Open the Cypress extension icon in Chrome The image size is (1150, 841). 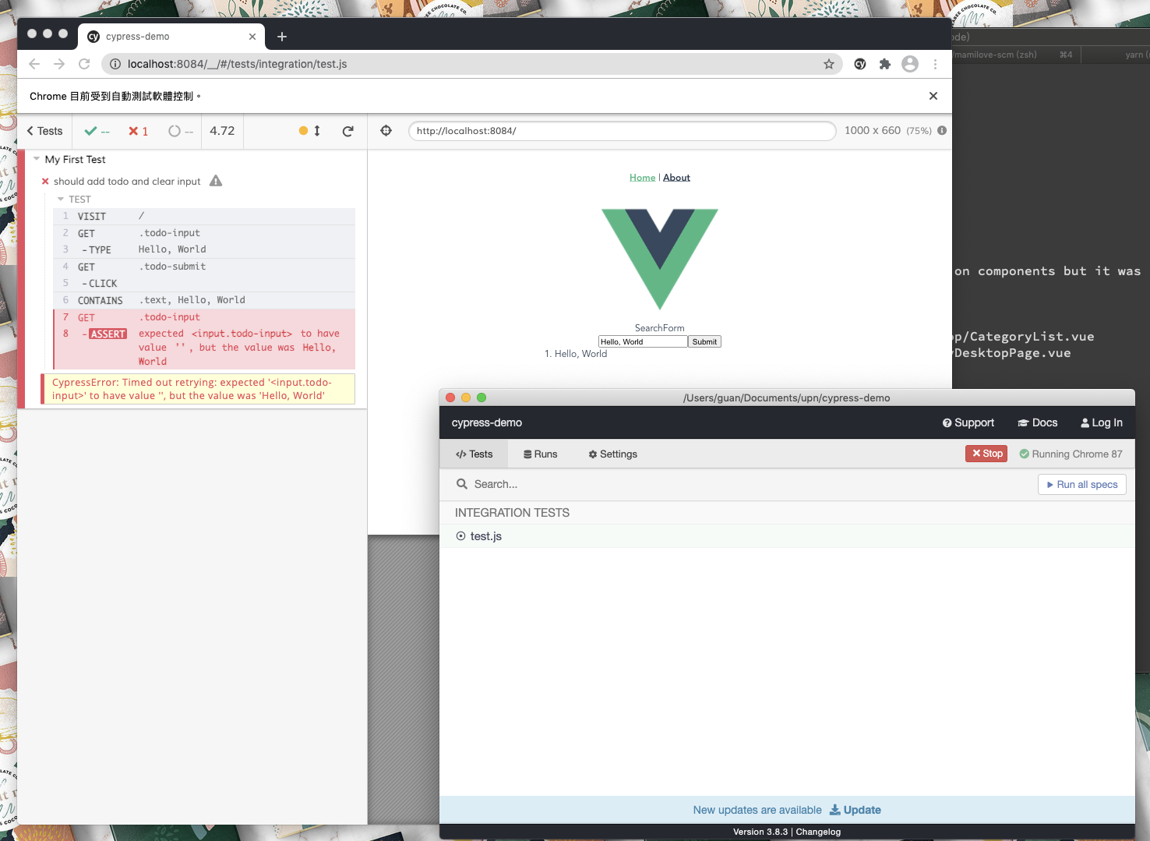pos(860,64)
